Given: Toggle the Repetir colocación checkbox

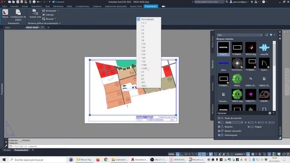Looking at the screenshot, I should [219, 131].
